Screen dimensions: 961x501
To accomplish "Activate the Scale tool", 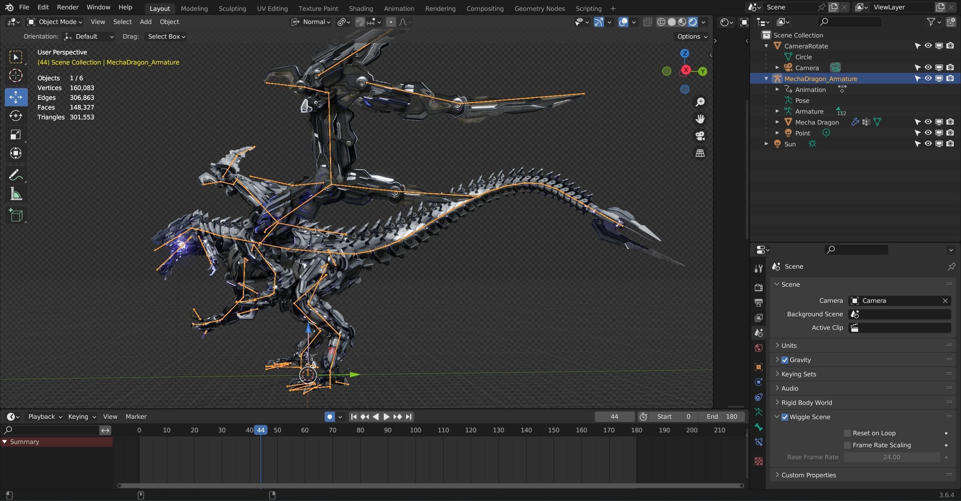I will pyautogui.click(x=16, y=135).
